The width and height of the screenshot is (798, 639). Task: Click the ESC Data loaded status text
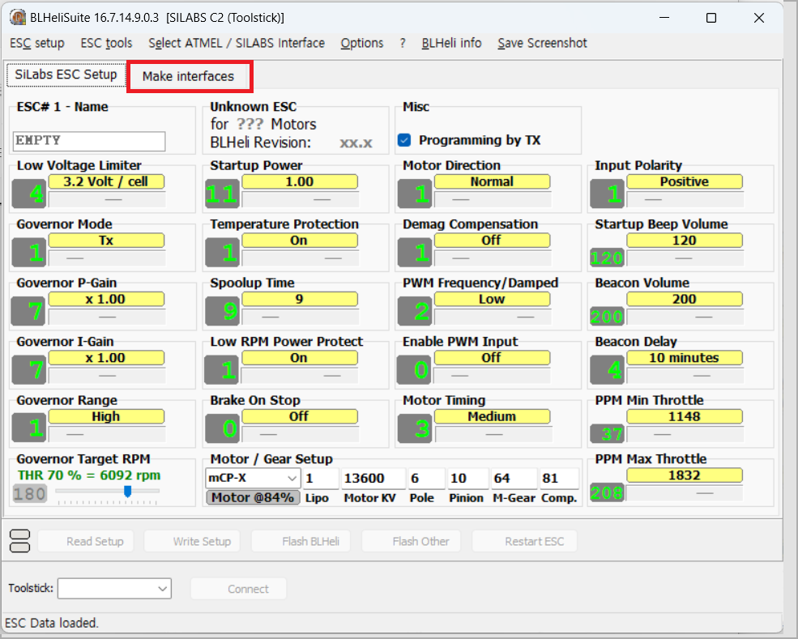coord(51,623)
